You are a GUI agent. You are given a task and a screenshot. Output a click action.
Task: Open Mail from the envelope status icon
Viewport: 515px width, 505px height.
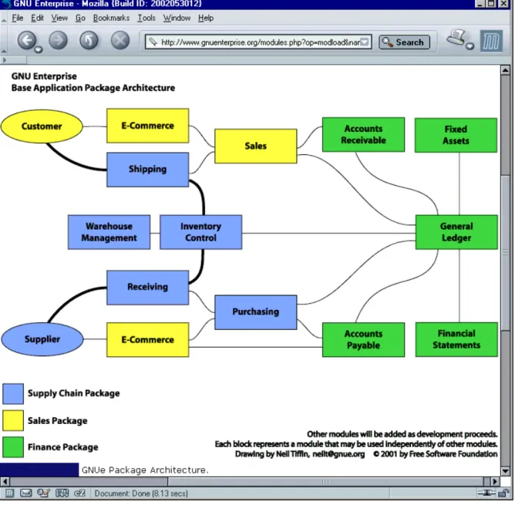tap(25, 493)
